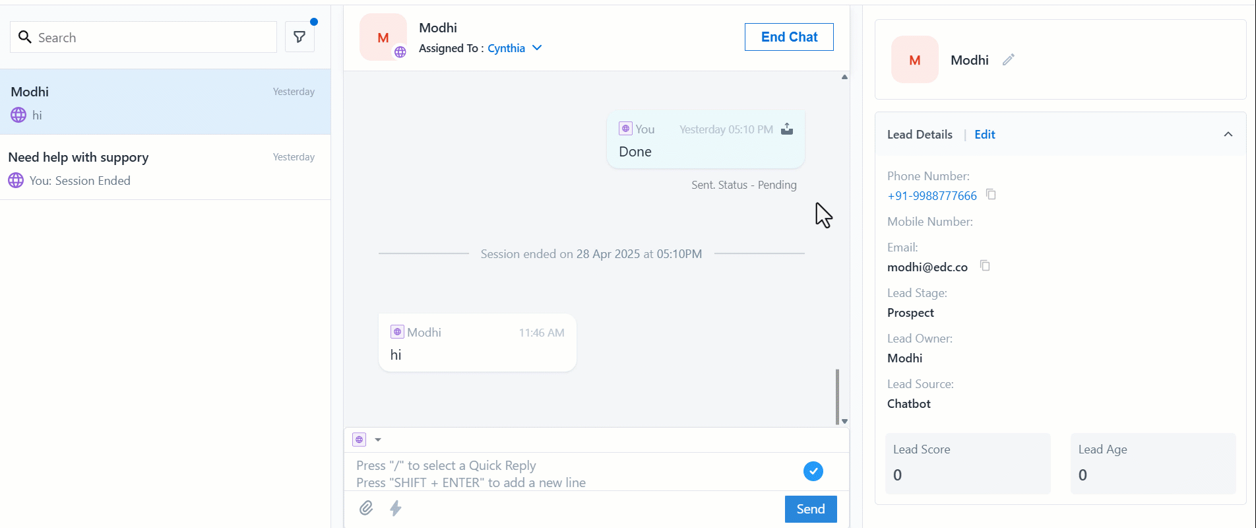Edit lead name with pencil icon

tap(1008, 59)
